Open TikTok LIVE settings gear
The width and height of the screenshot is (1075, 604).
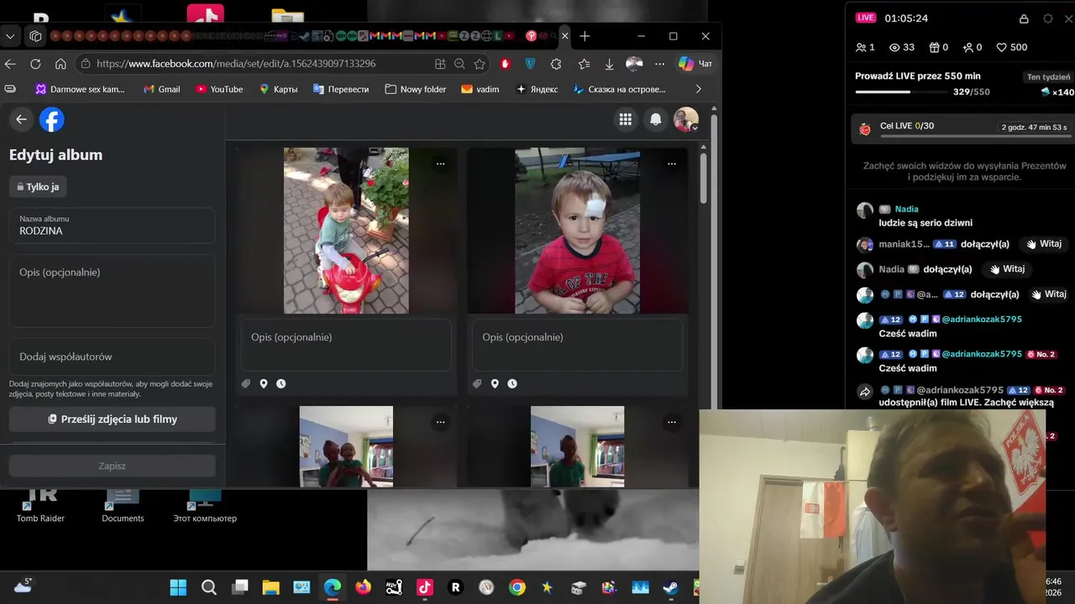1048,18
